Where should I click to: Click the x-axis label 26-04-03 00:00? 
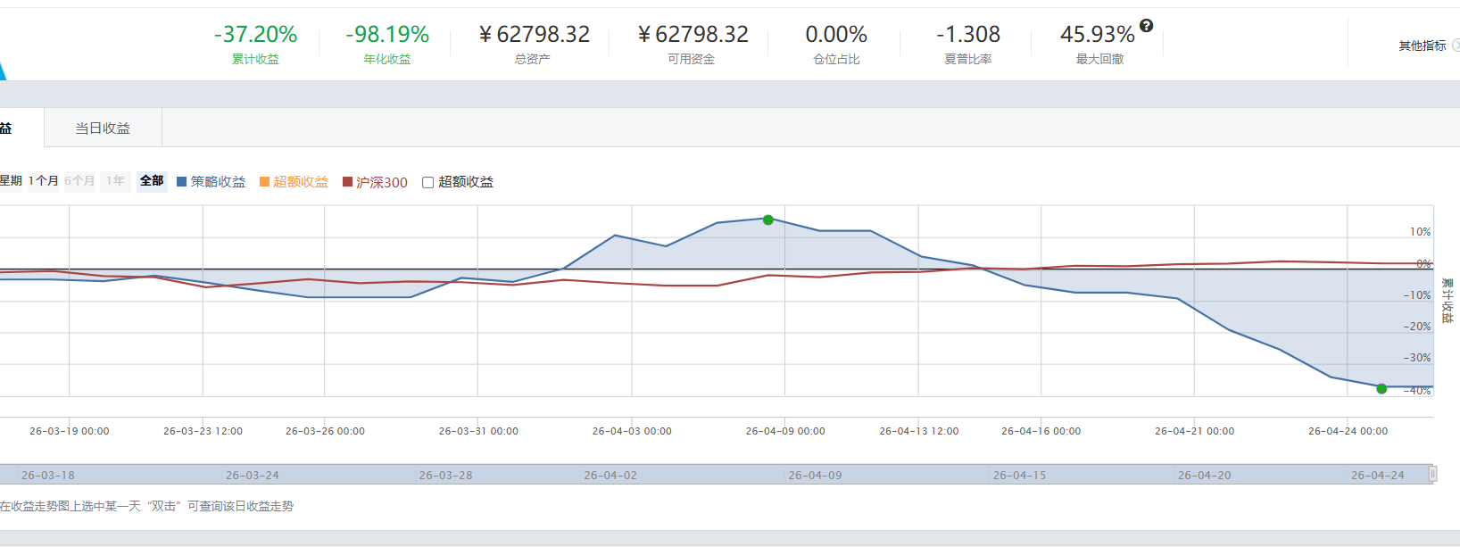tap(632, 431)
